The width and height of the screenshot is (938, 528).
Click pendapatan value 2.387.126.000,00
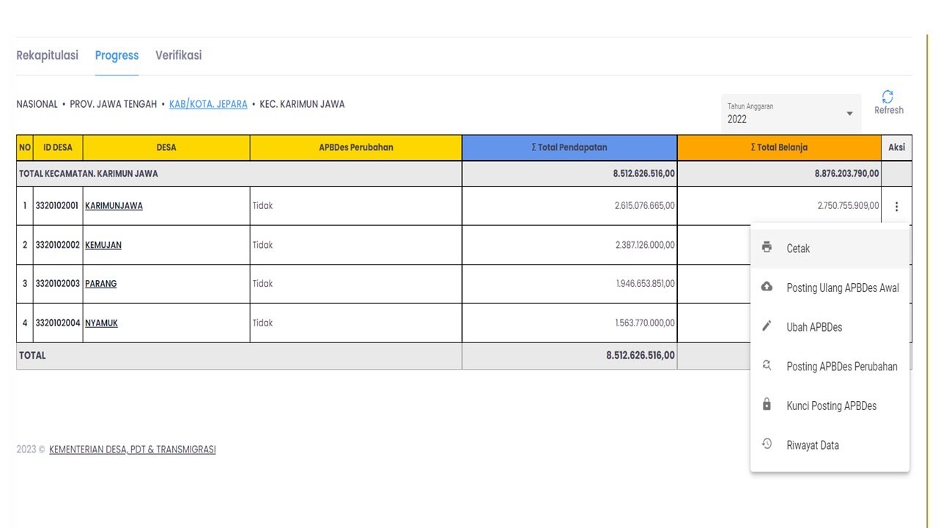click(x=645, y=245)
